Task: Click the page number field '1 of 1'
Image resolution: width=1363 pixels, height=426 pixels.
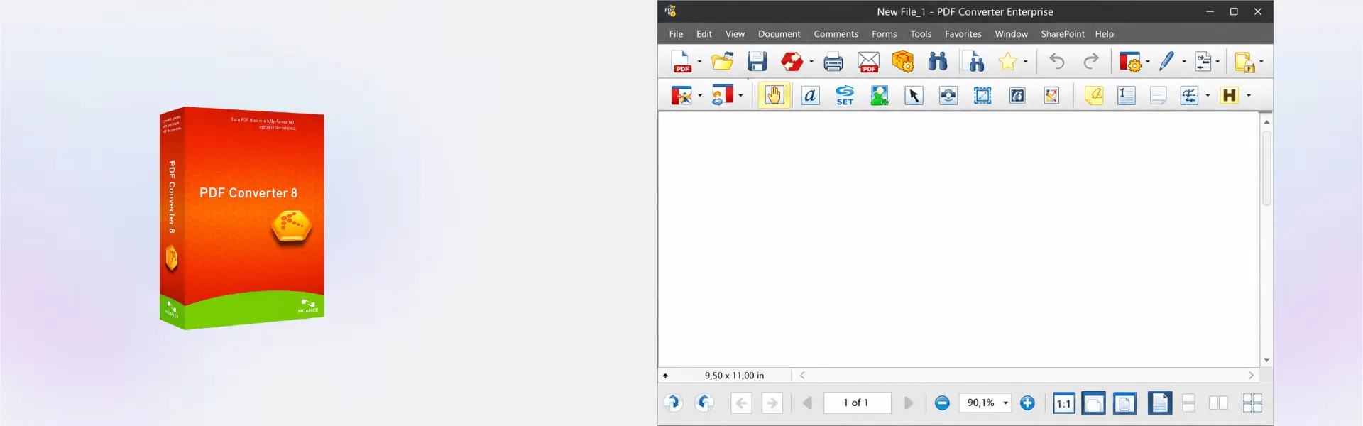Action: (x=858, y=403)
